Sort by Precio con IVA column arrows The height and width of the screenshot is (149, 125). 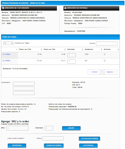point(41,49)
